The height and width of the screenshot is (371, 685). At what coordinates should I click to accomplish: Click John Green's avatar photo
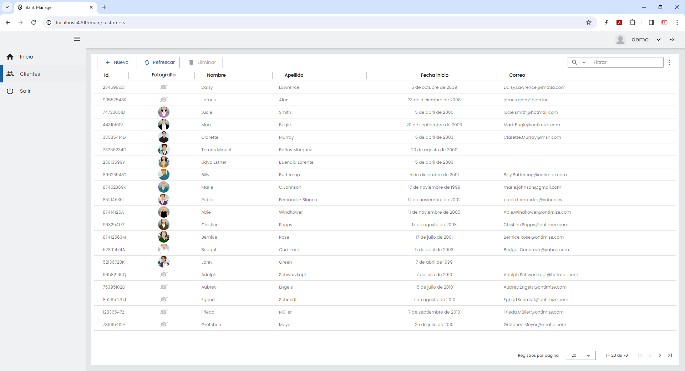pyautogui.click(x=164, y=262)
